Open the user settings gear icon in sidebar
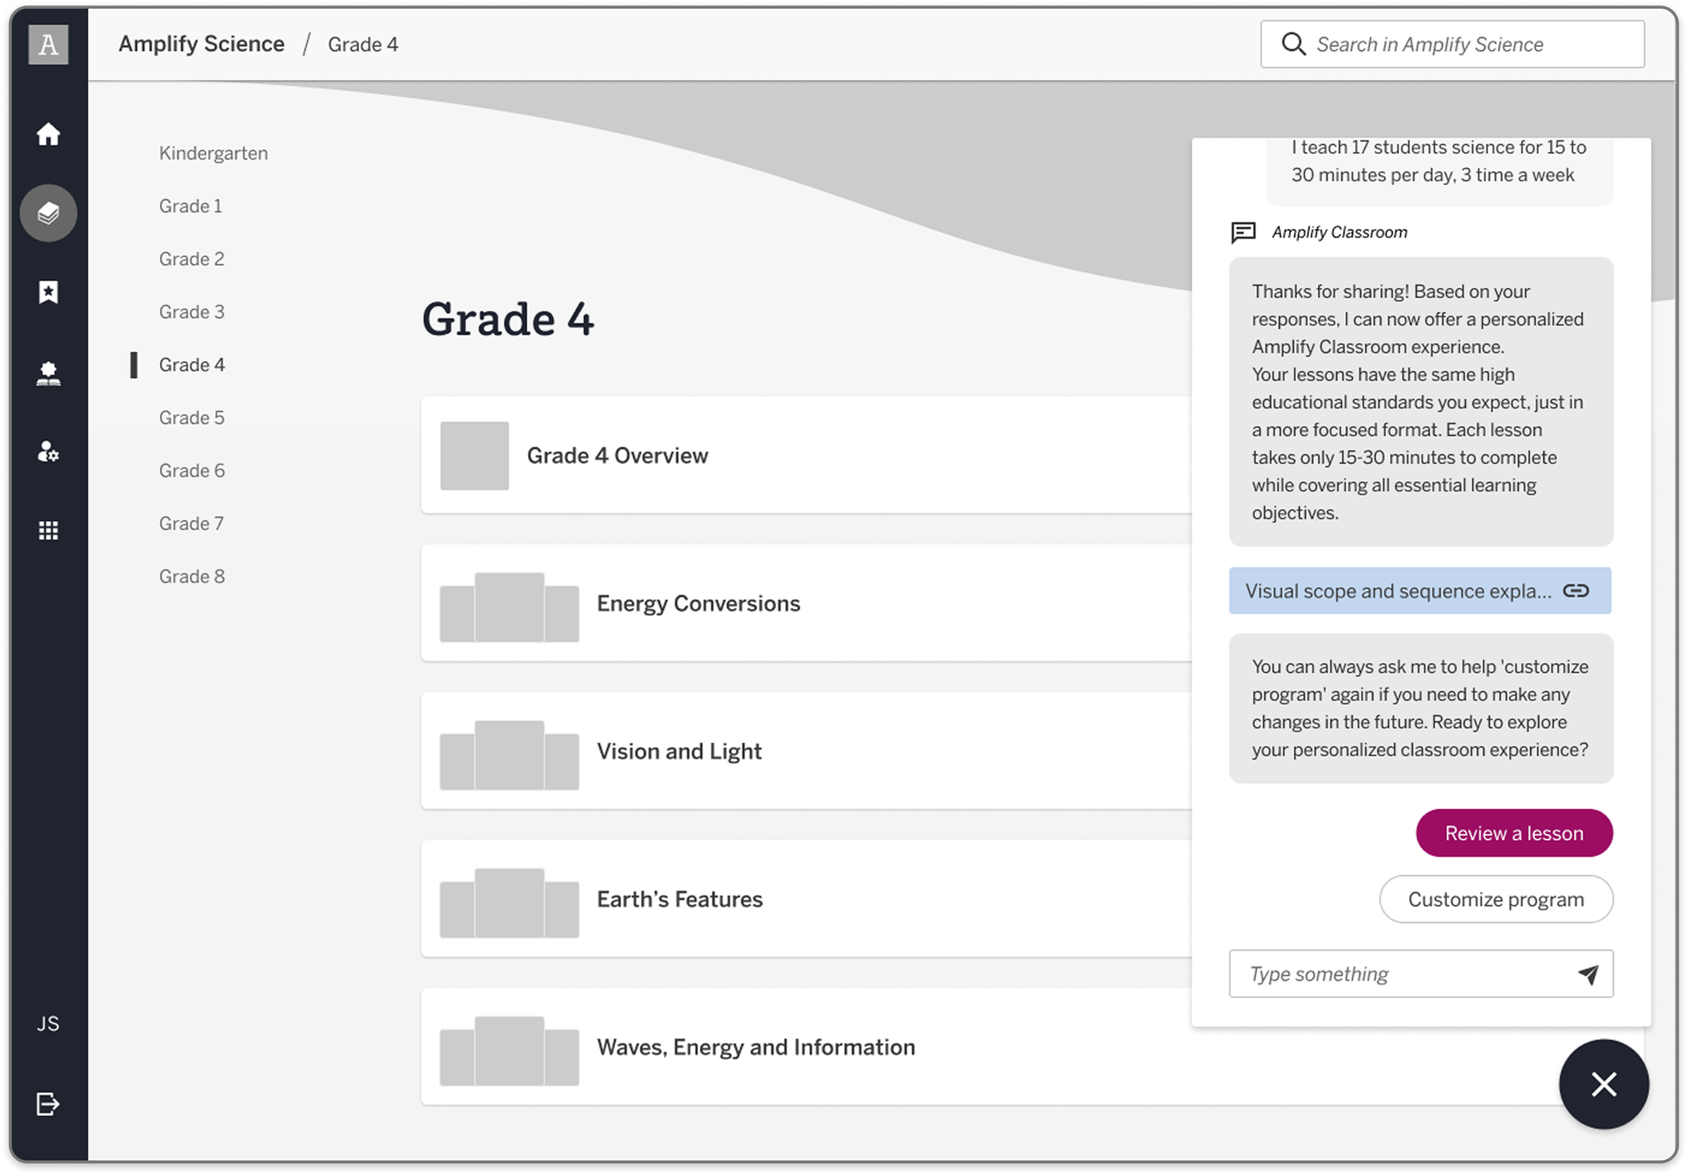Viewport: 1688px width, 1175px height. [x=48, y=452]
